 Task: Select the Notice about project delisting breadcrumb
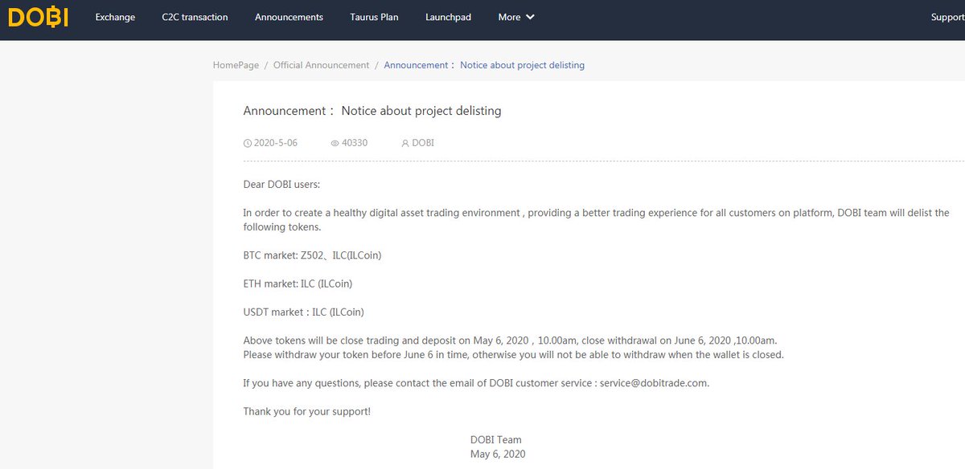coord(521,64)
